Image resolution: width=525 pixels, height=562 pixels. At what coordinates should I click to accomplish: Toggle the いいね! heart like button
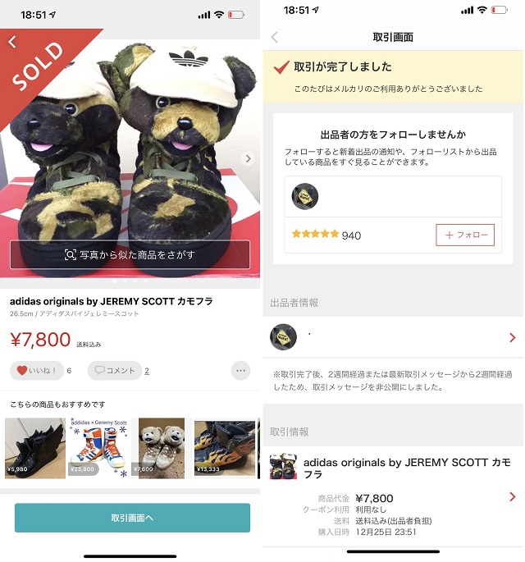click(x=37, y=370)
